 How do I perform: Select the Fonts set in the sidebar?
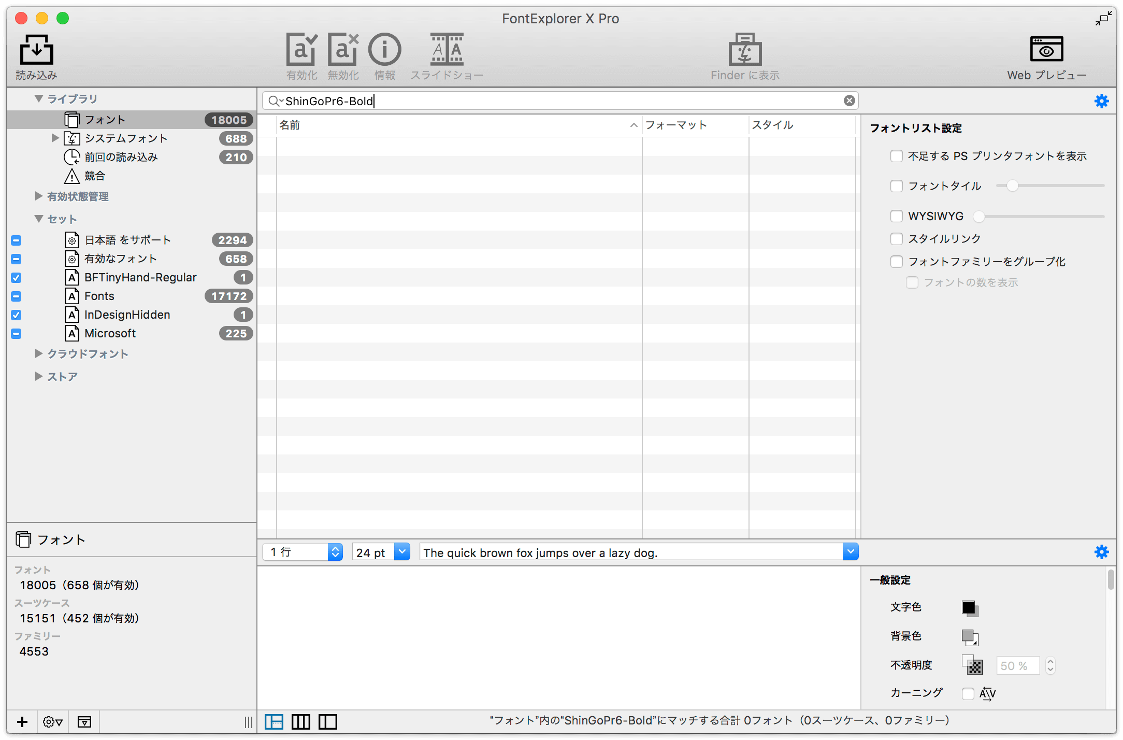[x=132, y=296]
